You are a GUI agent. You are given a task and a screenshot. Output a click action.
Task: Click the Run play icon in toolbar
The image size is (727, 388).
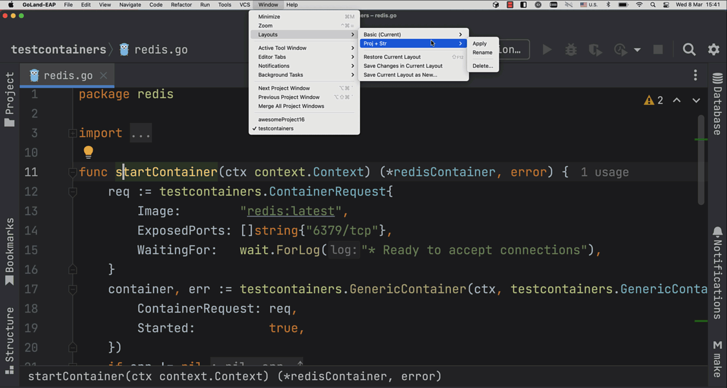pyautogui.click(x=547, y=49)
